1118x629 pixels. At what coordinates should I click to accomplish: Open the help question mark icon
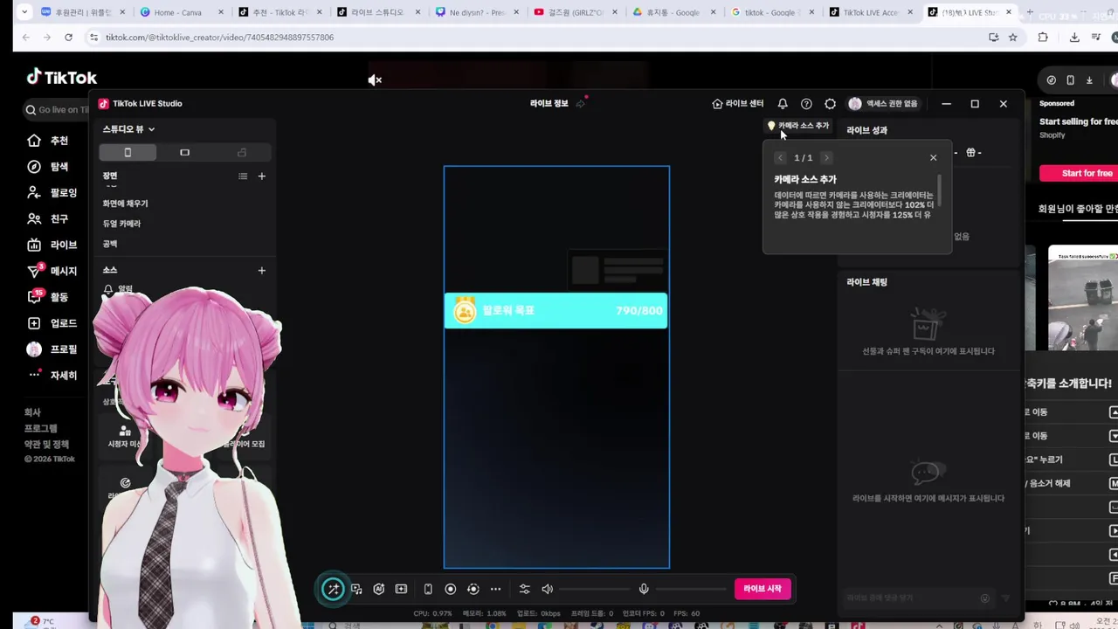(x=806, y=103)
